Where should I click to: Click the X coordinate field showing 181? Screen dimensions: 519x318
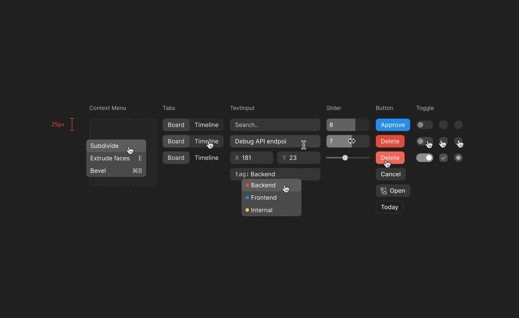252,158
